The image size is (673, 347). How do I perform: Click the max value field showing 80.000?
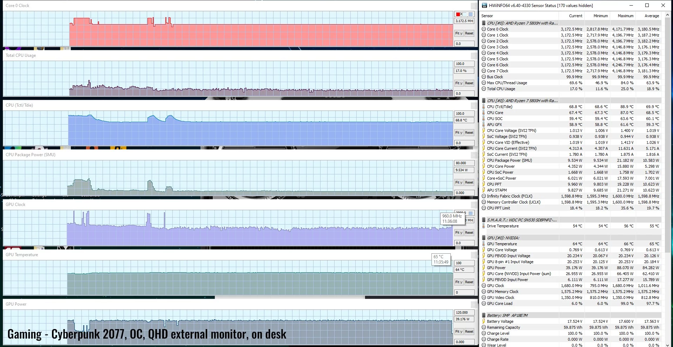click(464, 163)
